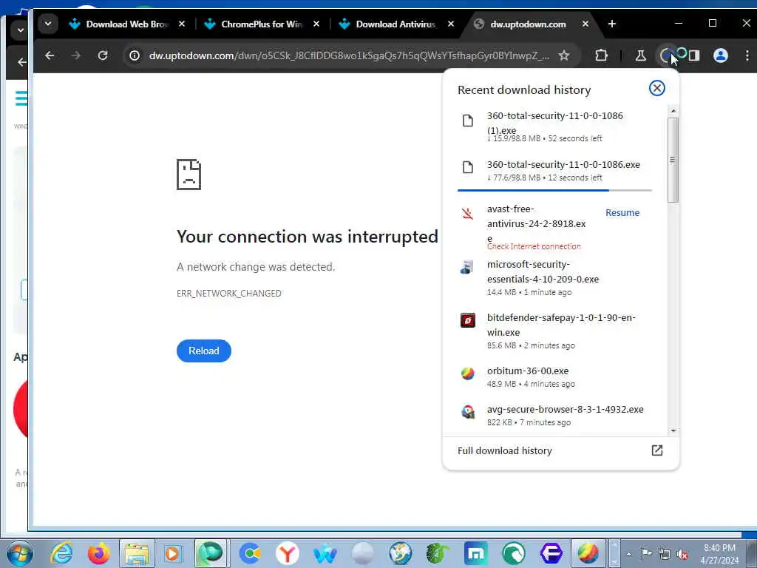
Task: Click progress bar of 360-total-security download
Action: pyautogui.click(x=554, y=190)
